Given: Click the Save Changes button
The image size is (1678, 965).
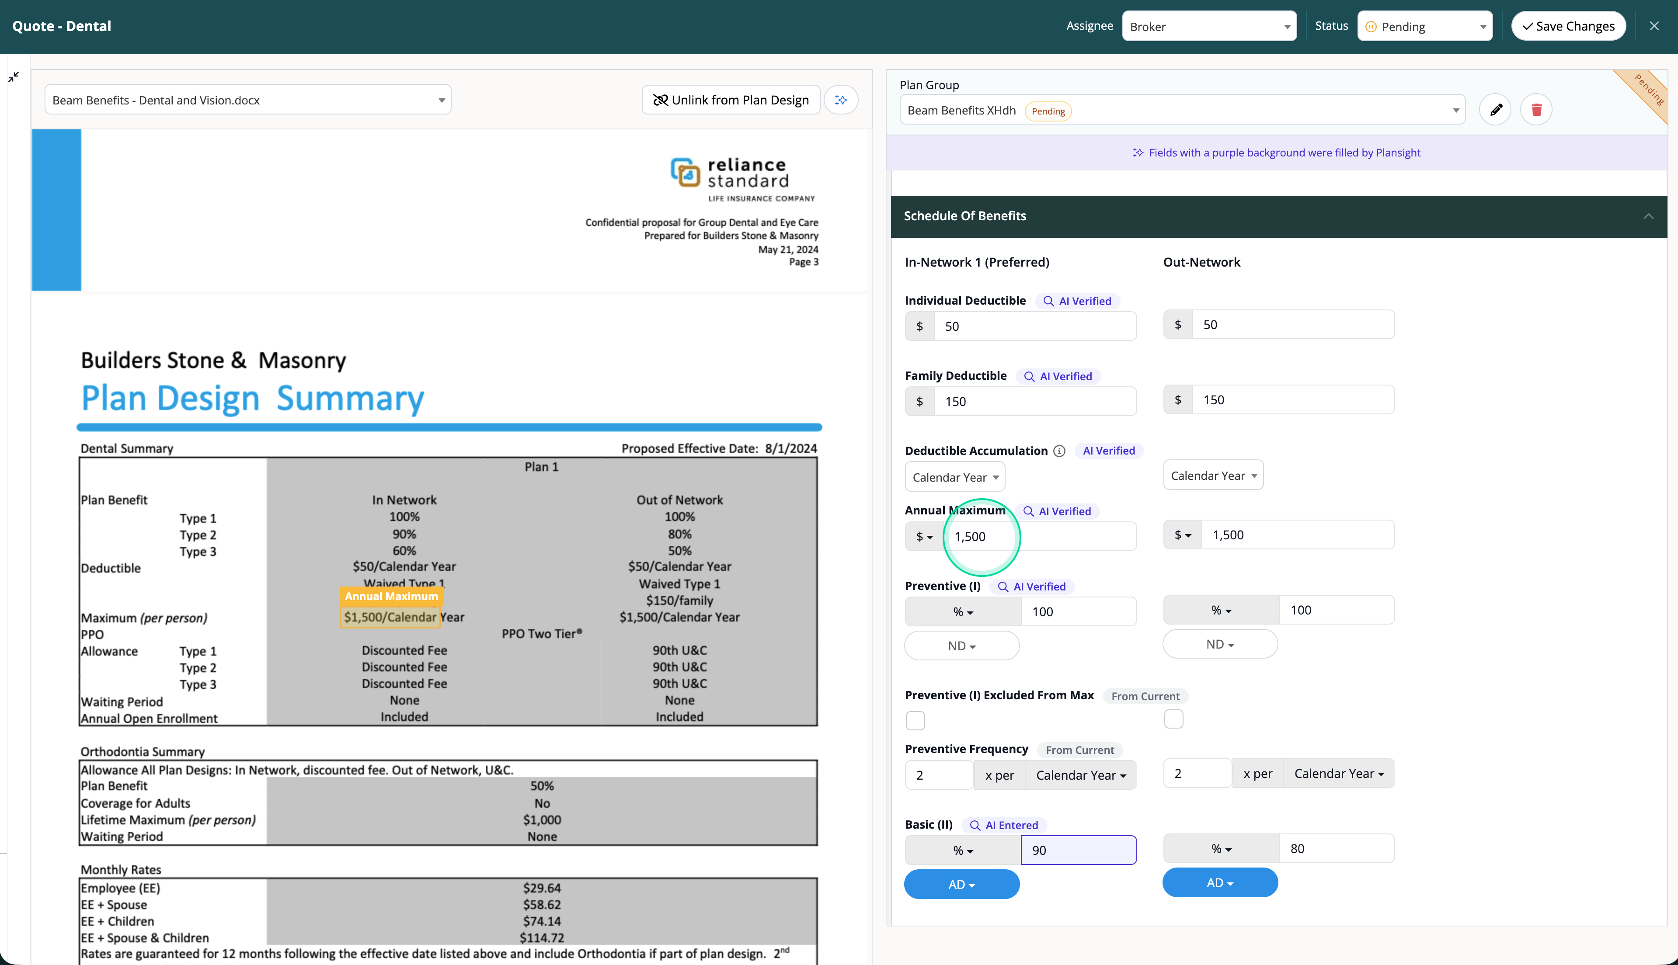Looking at the screenshot, I should click(1568, 26).
